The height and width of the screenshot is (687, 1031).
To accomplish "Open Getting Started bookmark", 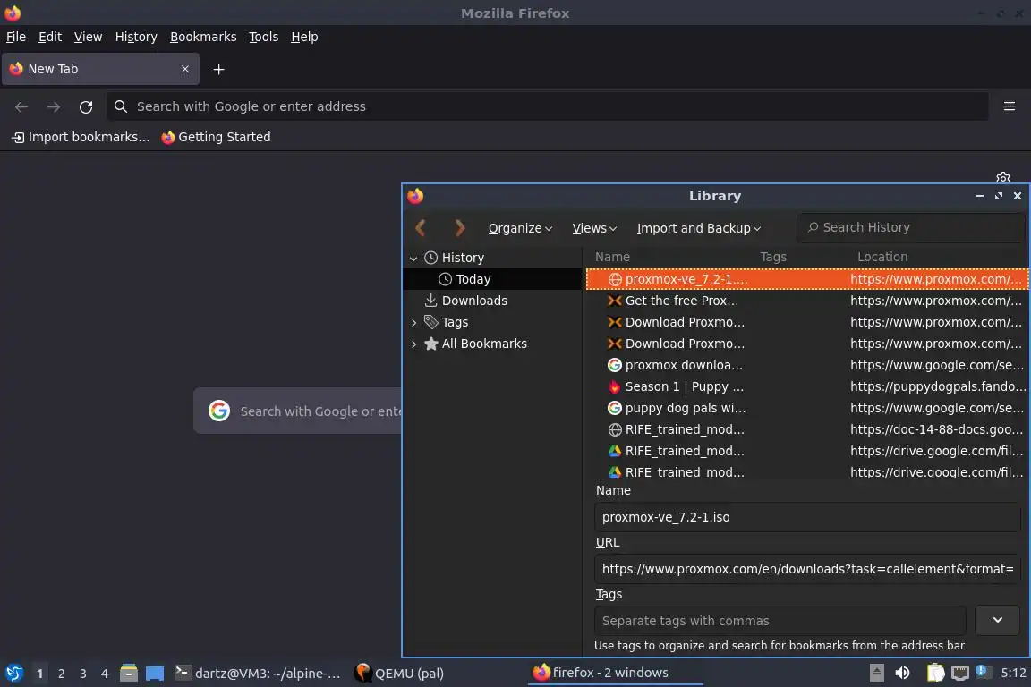I will (216, 138).
